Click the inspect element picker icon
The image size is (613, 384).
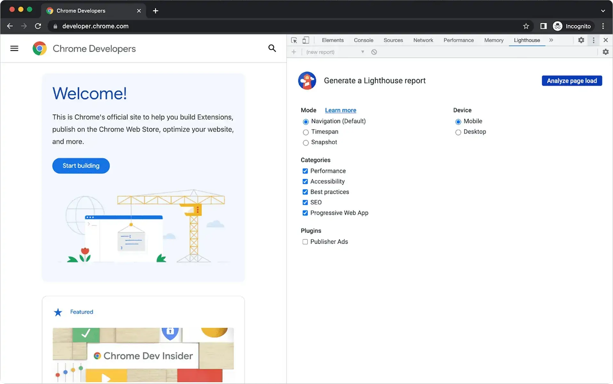click(x=294, y=40)
